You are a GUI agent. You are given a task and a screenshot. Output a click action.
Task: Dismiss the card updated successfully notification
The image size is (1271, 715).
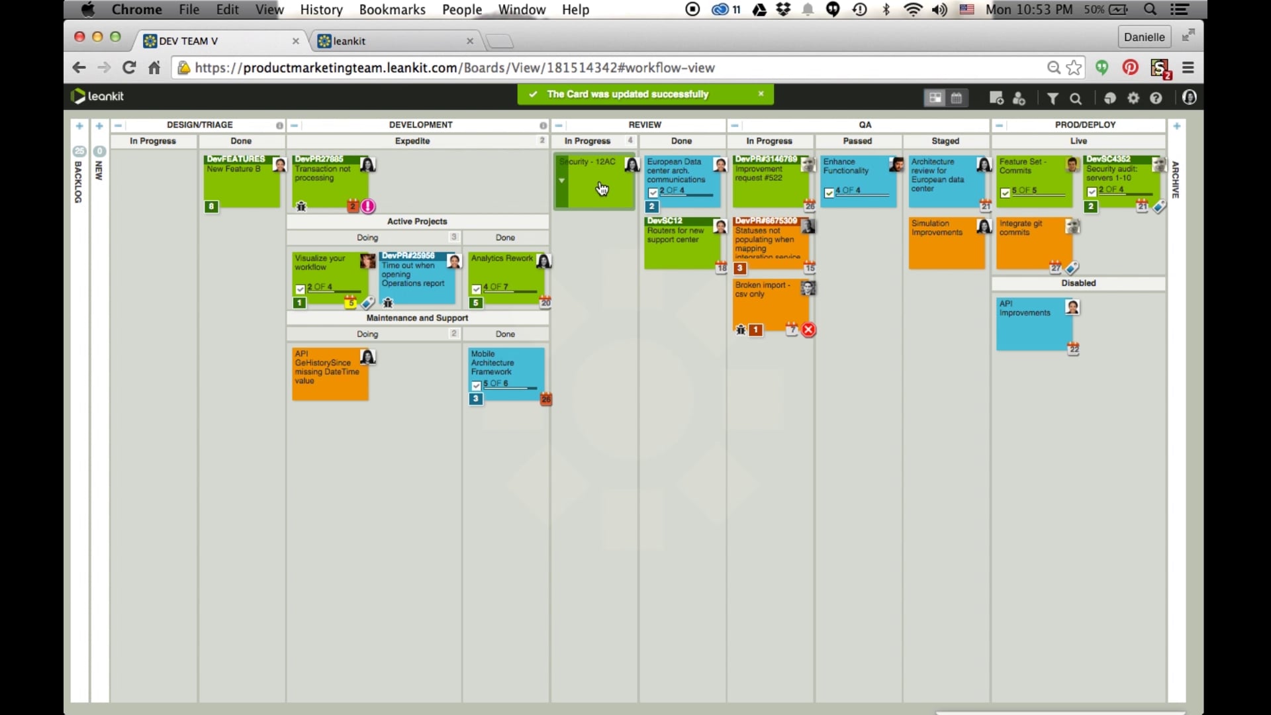pyautogui.click(x=762, y=94)
